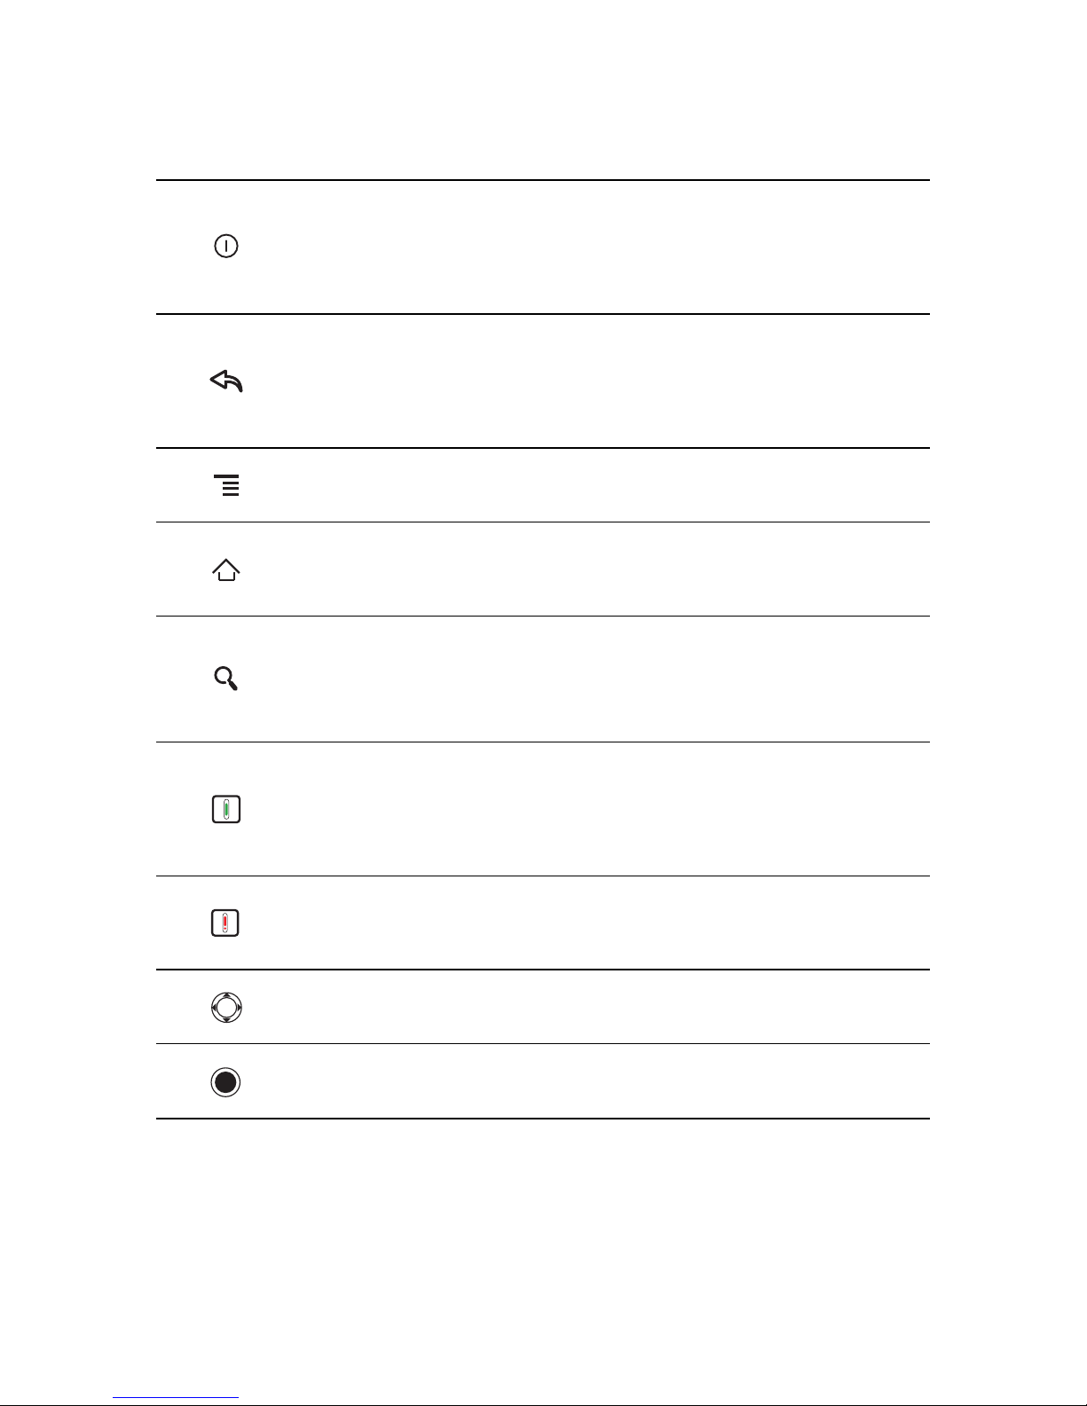Click the down arrow on the navigation ring
1087x1406 pixels.
(x=226, y=1020)
